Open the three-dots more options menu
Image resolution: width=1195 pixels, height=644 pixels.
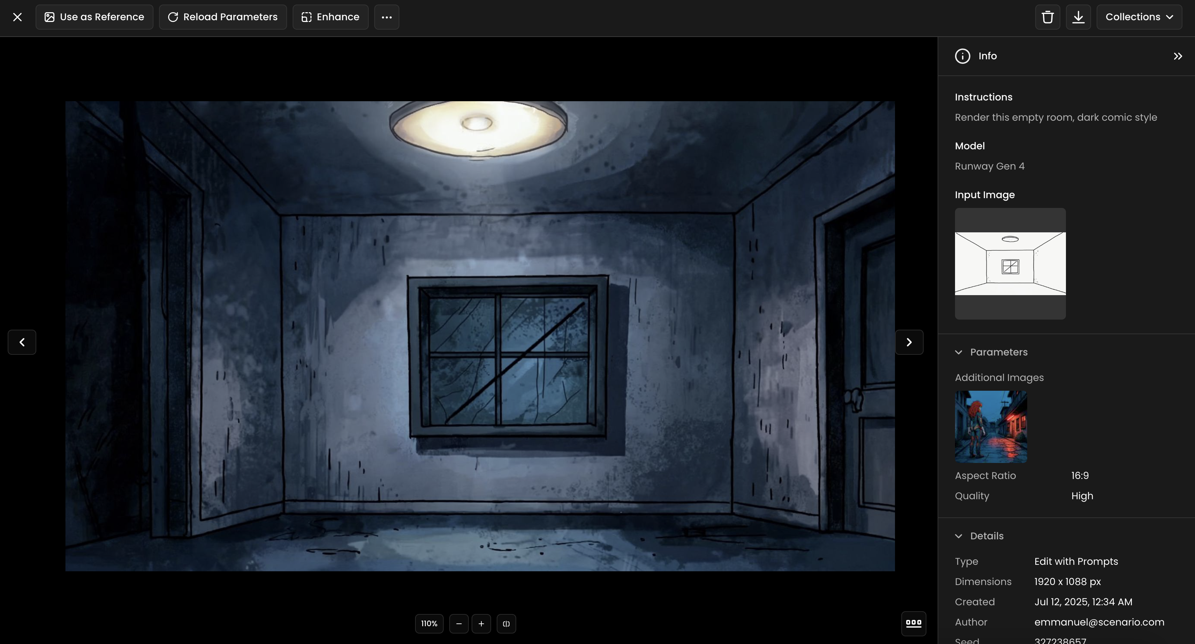386,17
